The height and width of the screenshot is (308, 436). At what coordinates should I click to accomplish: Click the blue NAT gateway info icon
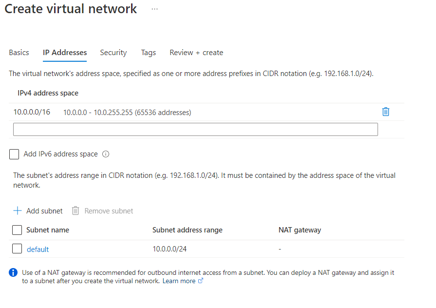point(14,272)
